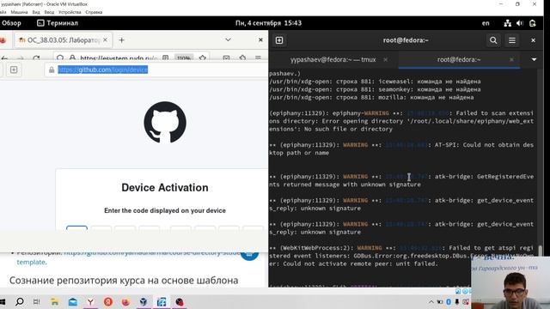Open a new Firefox tab with plus button
This screenshot has width=550, height=309.
[121, 40]
